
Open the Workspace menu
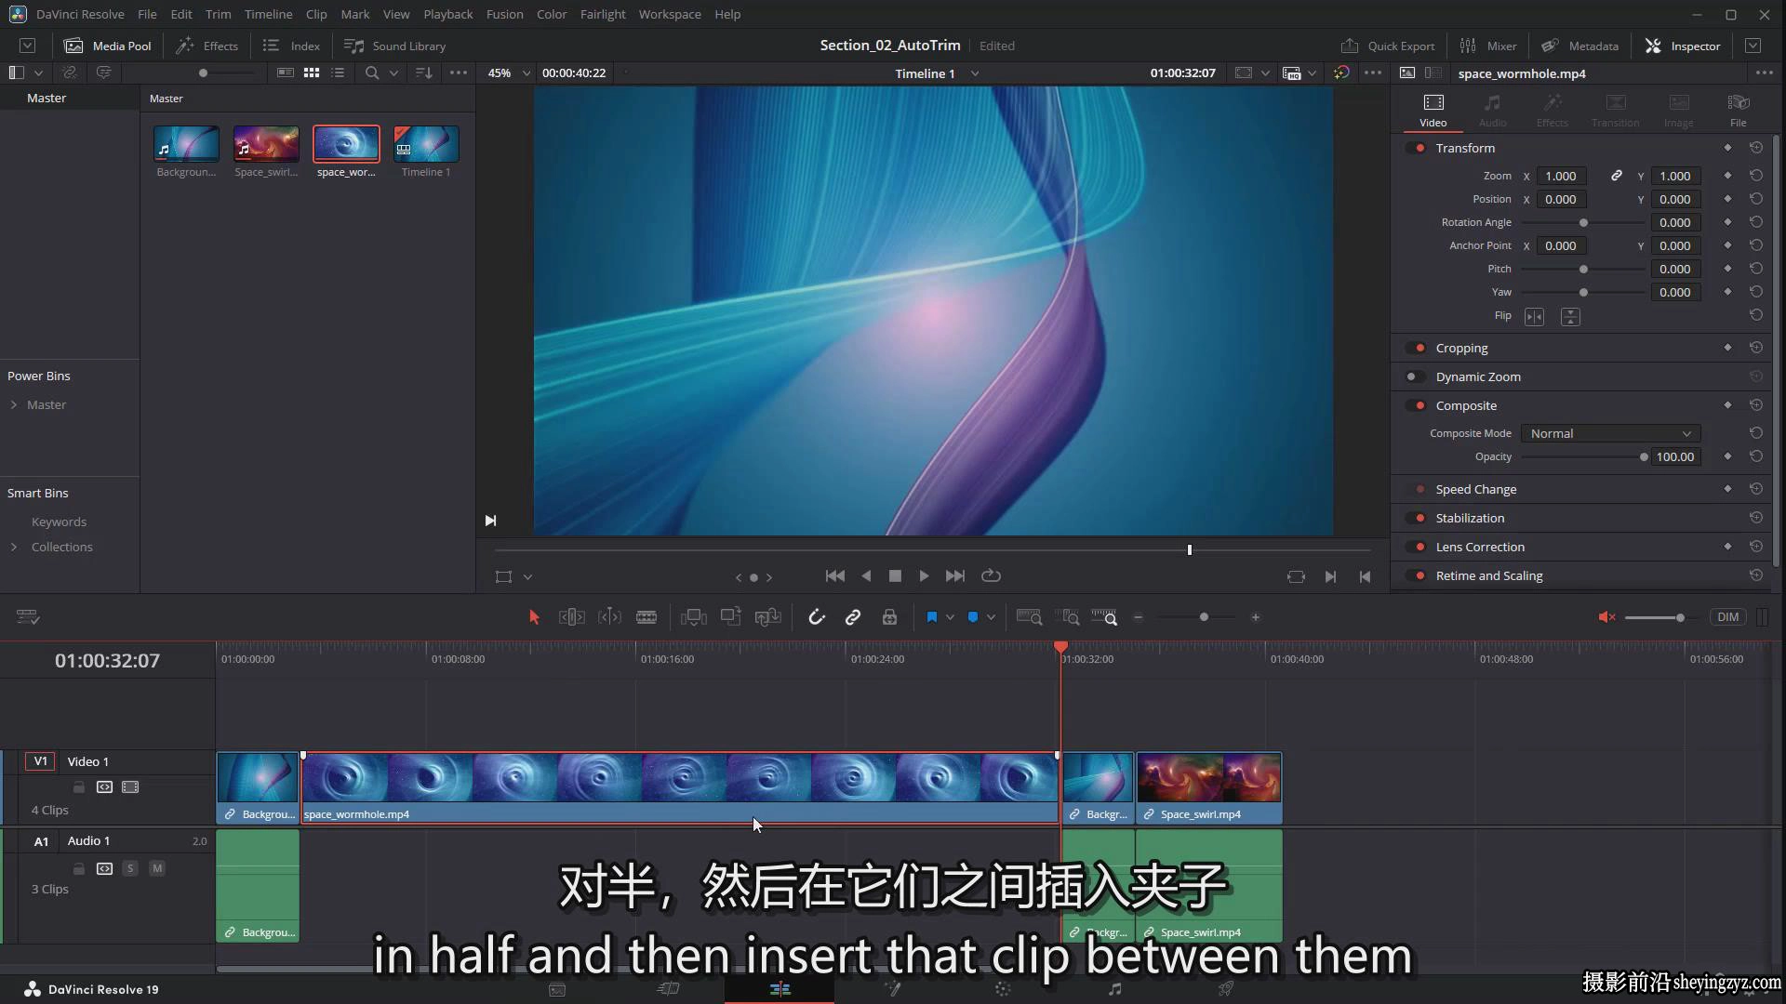click(x=670, y=14)
